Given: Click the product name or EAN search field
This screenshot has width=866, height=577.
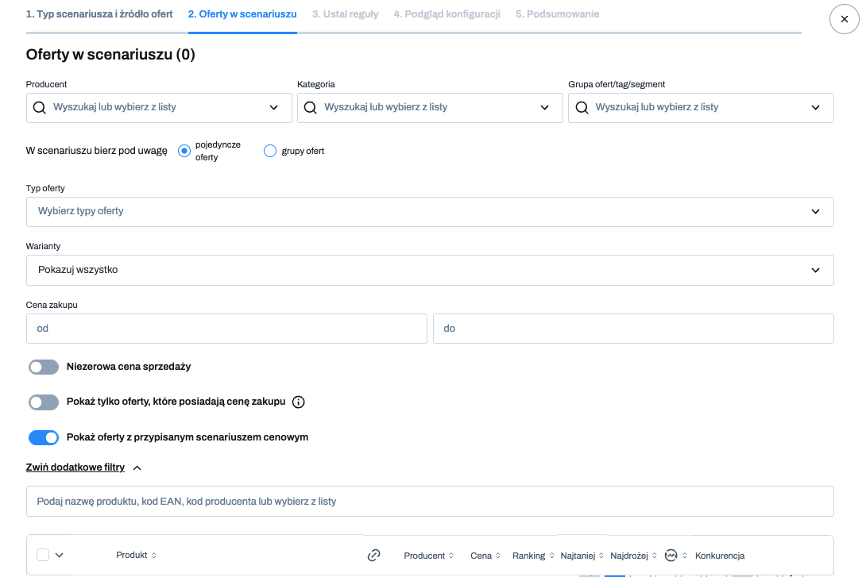Looking at the screenshot, I should (x=430, y=502).
